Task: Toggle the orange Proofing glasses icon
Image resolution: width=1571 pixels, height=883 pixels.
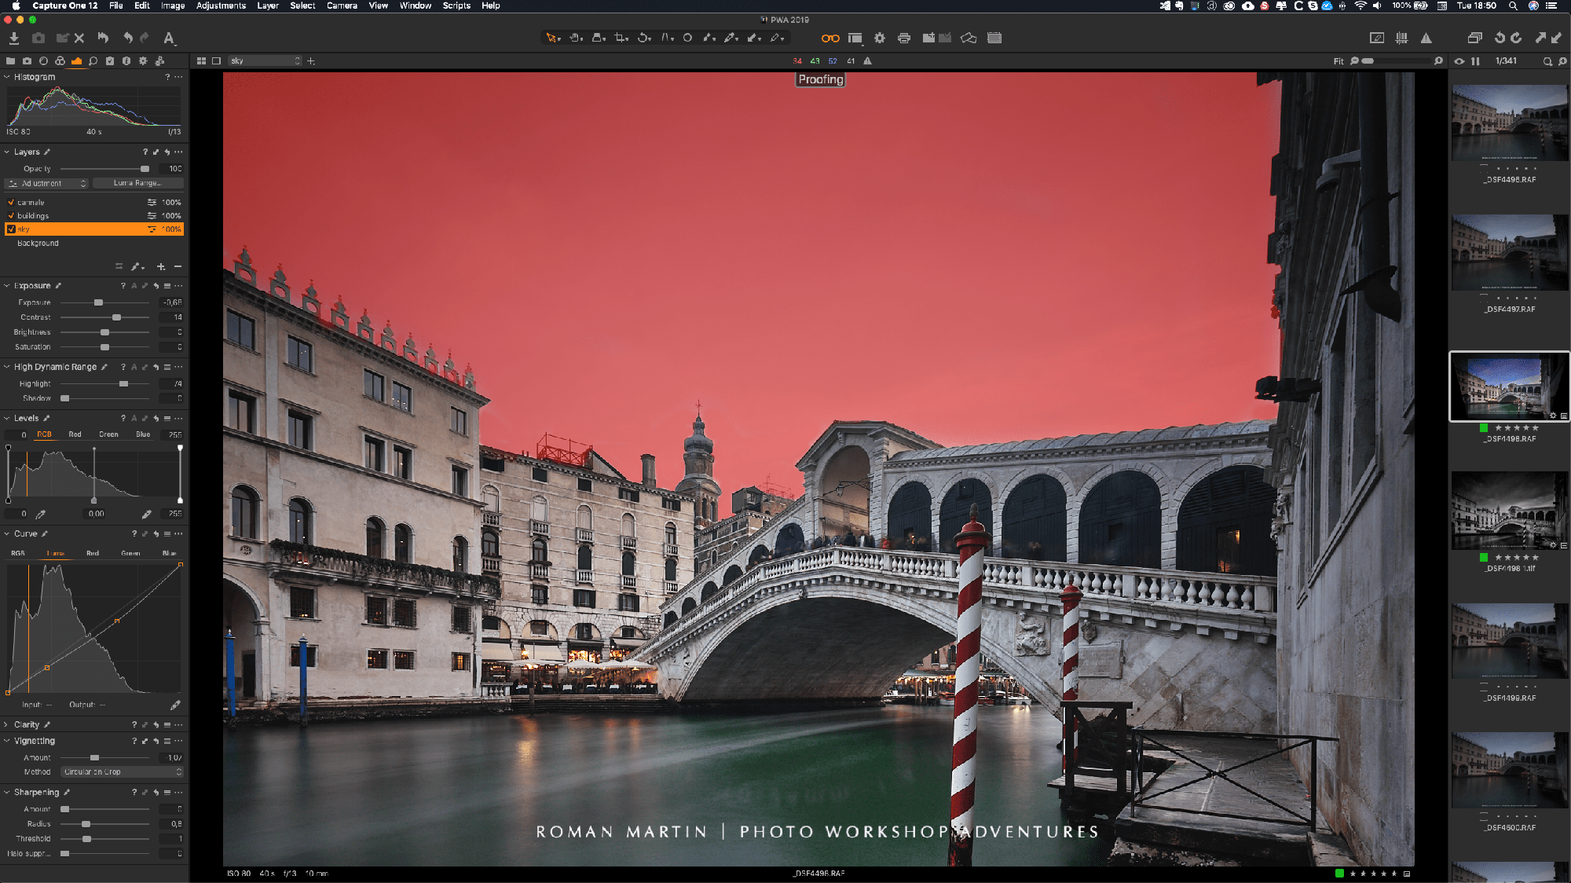Action: [830, 38]
